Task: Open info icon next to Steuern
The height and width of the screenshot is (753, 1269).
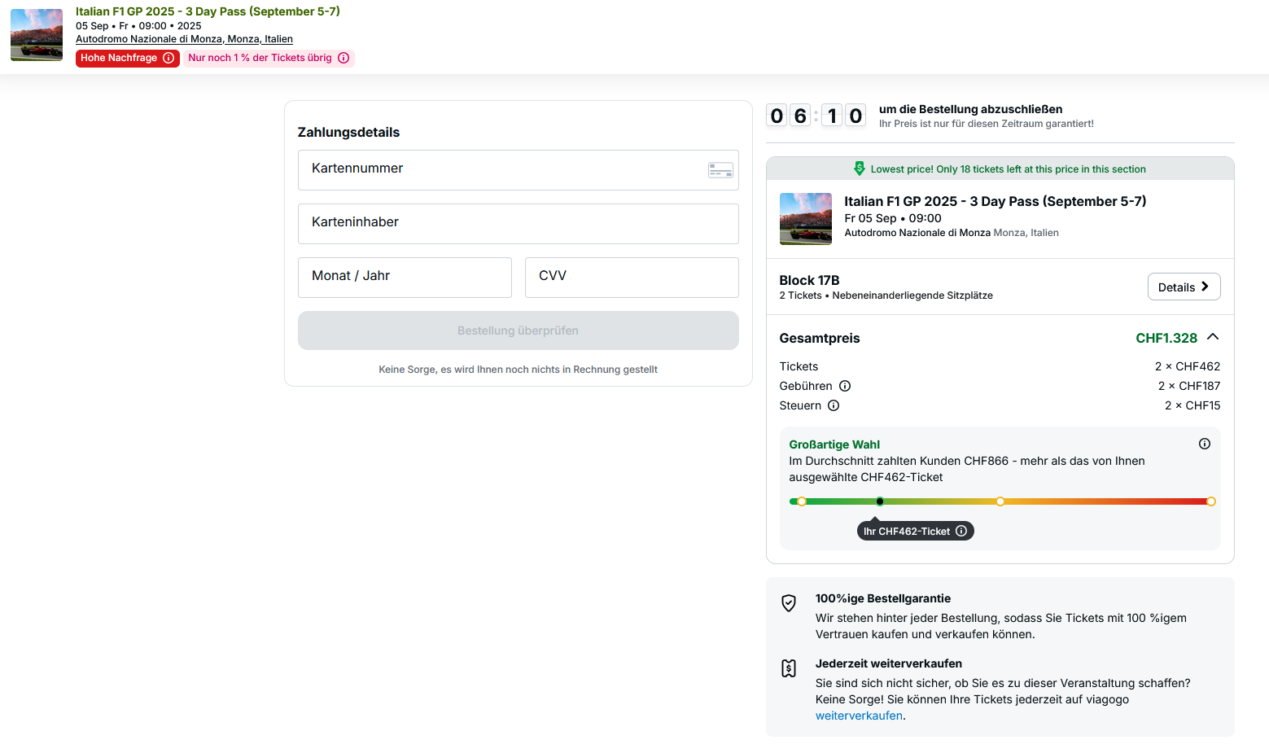Action: 834,405
